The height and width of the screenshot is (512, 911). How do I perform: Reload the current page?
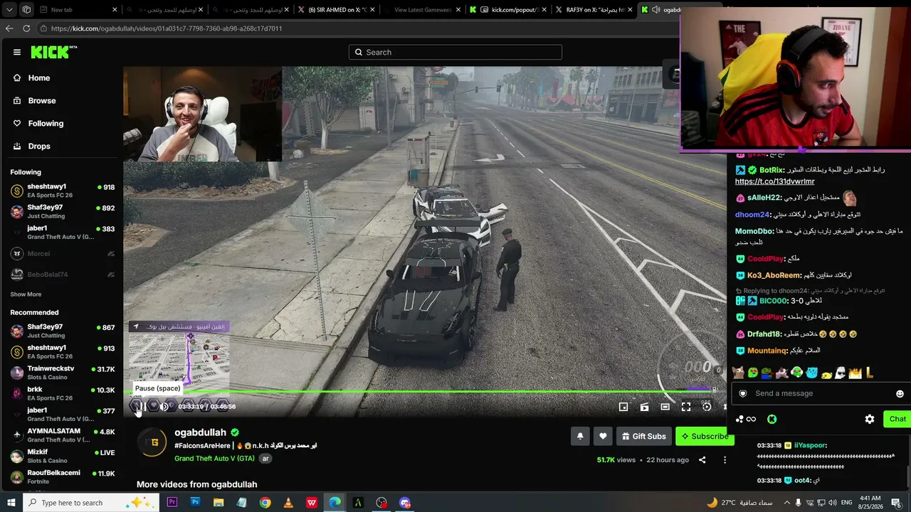pyautogui.click(x=26, y=28)
